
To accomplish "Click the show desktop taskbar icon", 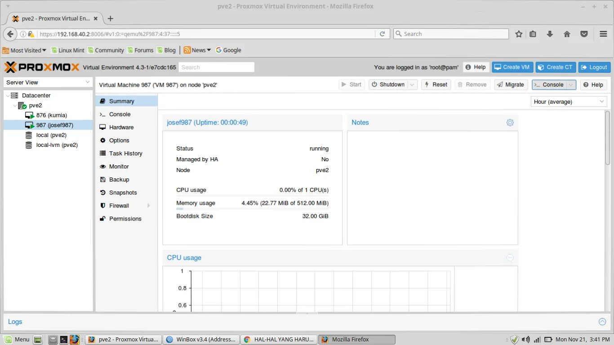I will pos(38,339).
